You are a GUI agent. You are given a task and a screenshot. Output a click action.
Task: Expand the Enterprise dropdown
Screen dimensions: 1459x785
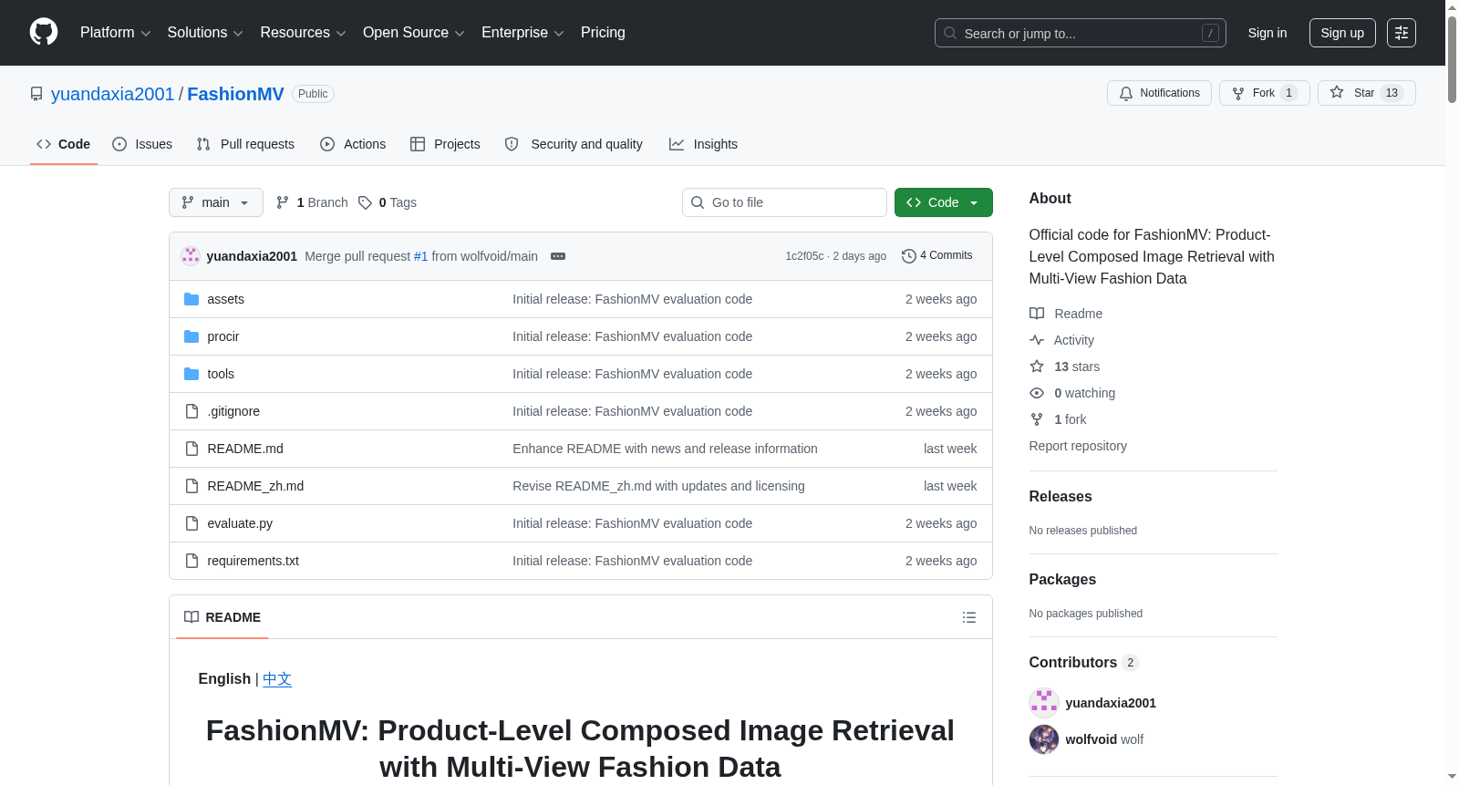pyautogui.click(x=523, y=33)
